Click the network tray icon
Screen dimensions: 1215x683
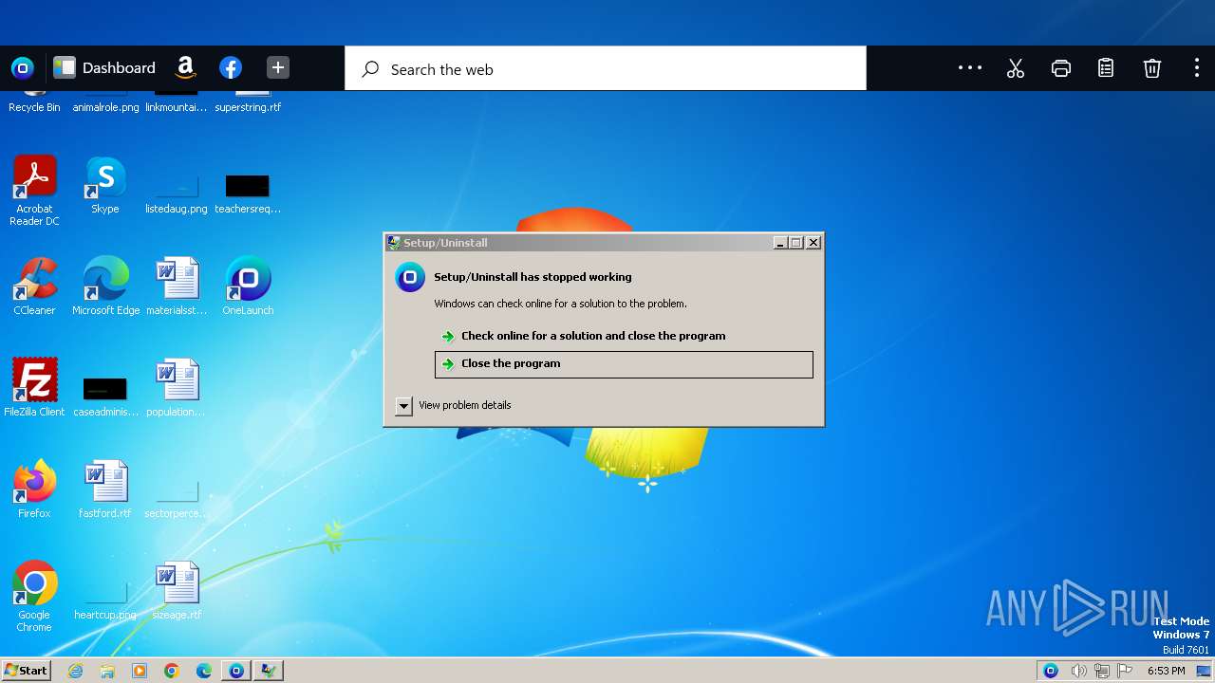pyautogui.click(x=1102, y=671)
